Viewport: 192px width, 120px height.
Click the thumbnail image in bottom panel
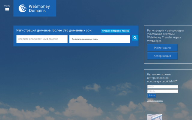[155, 117]
